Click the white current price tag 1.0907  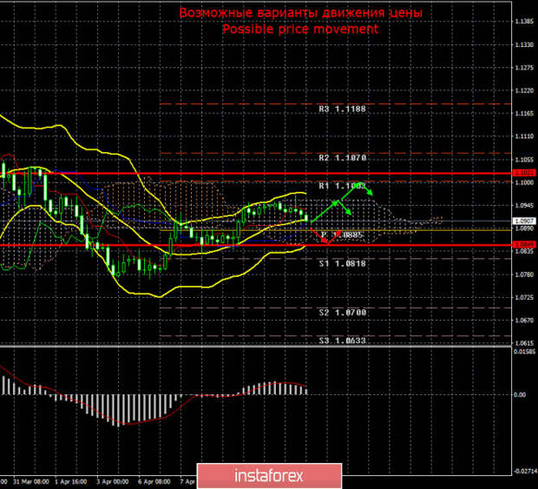(x=524, y=221)
